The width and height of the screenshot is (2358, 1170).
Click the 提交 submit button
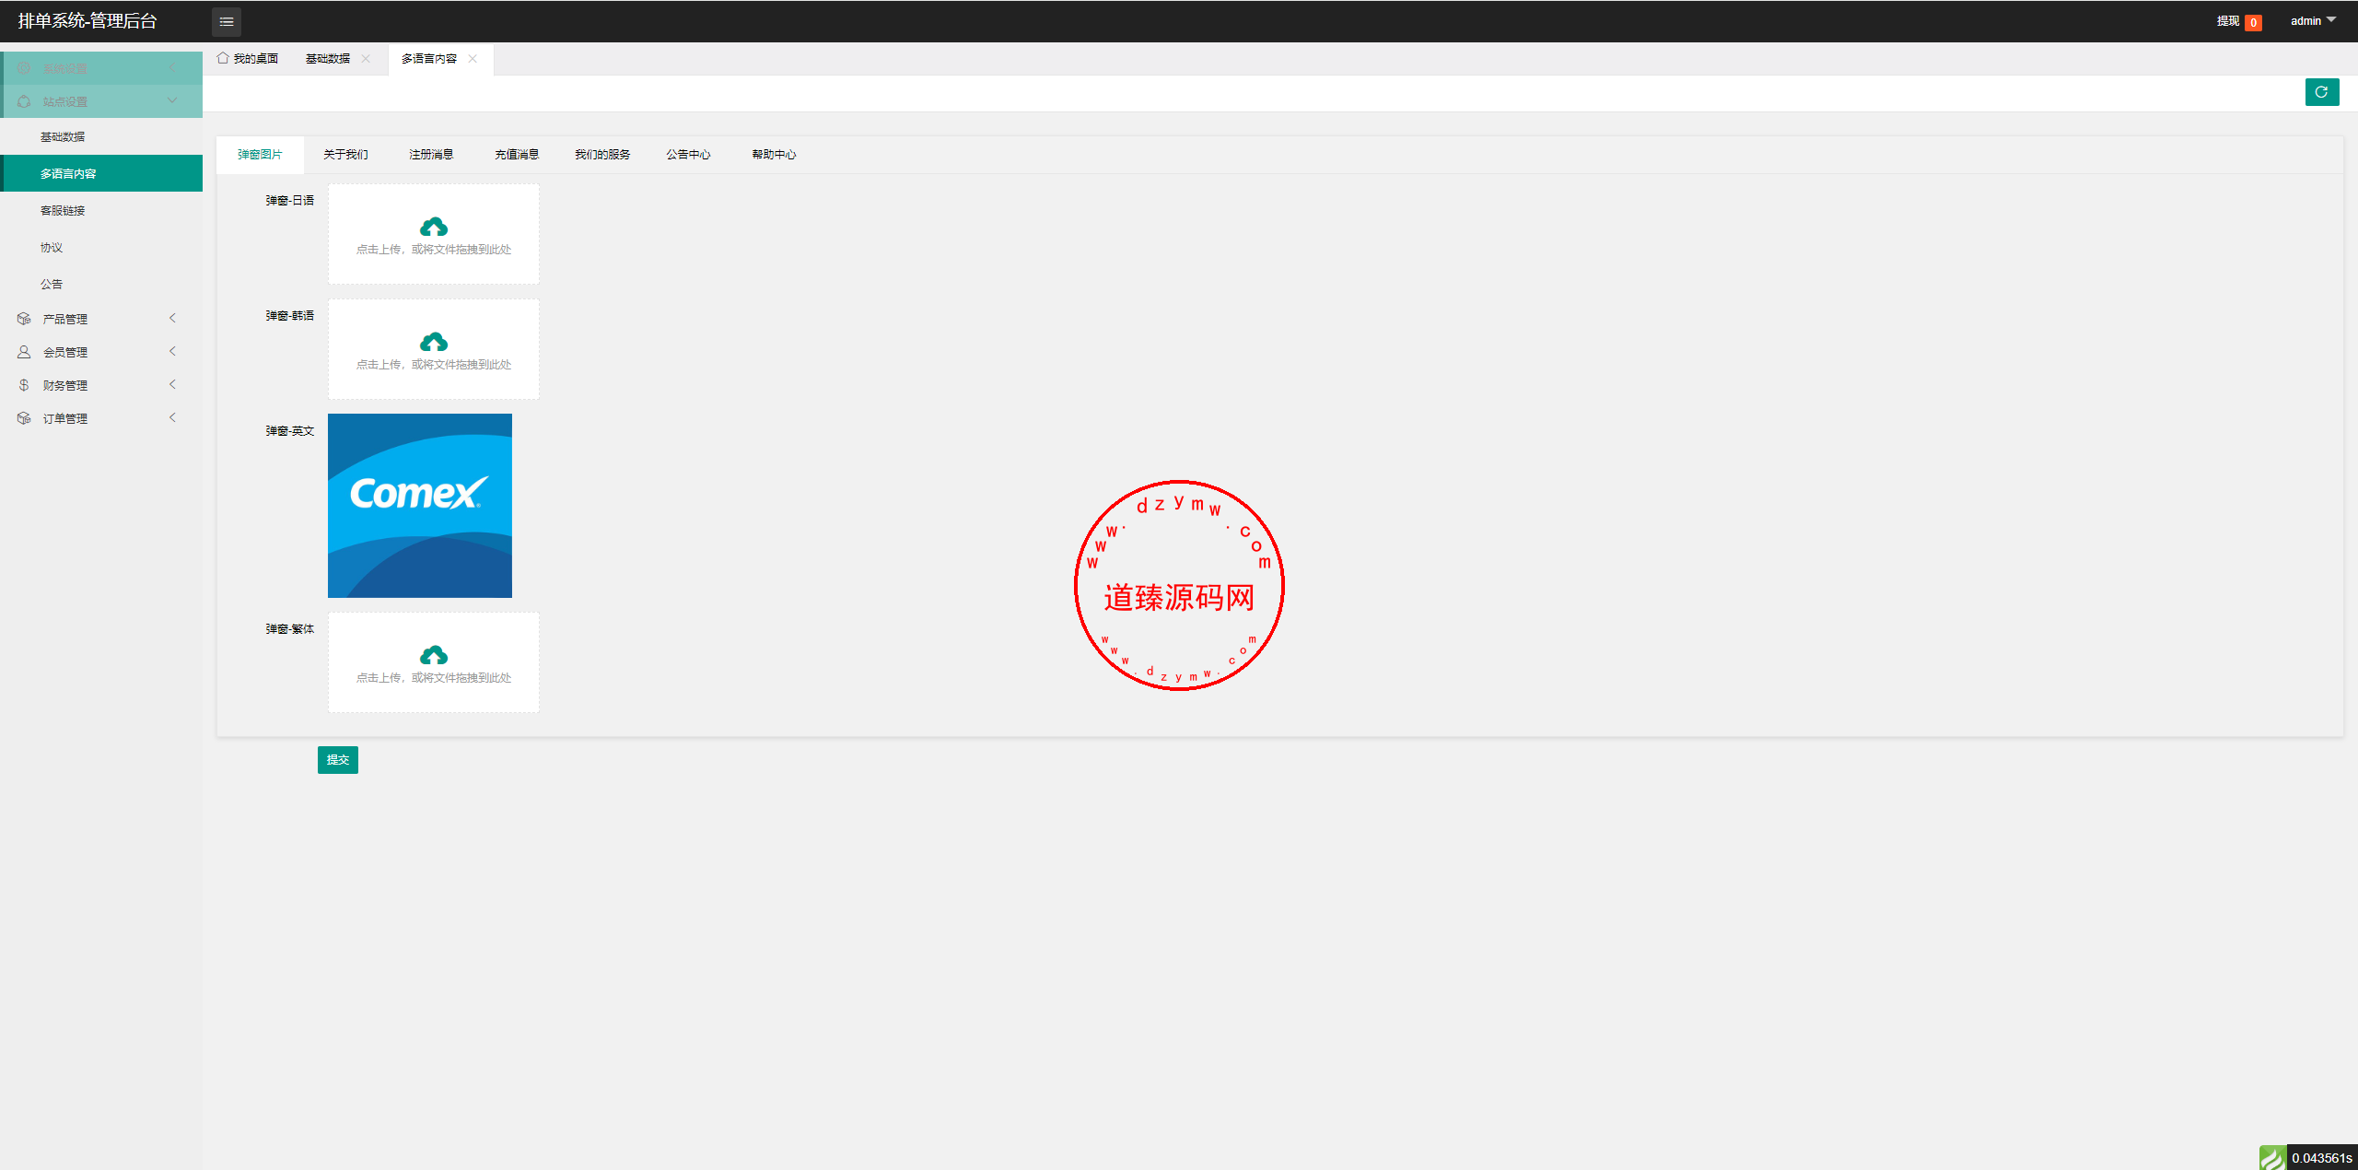tap(338, 760)
